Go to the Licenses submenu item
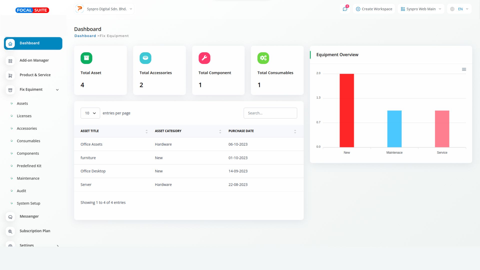 pos(24,116)
